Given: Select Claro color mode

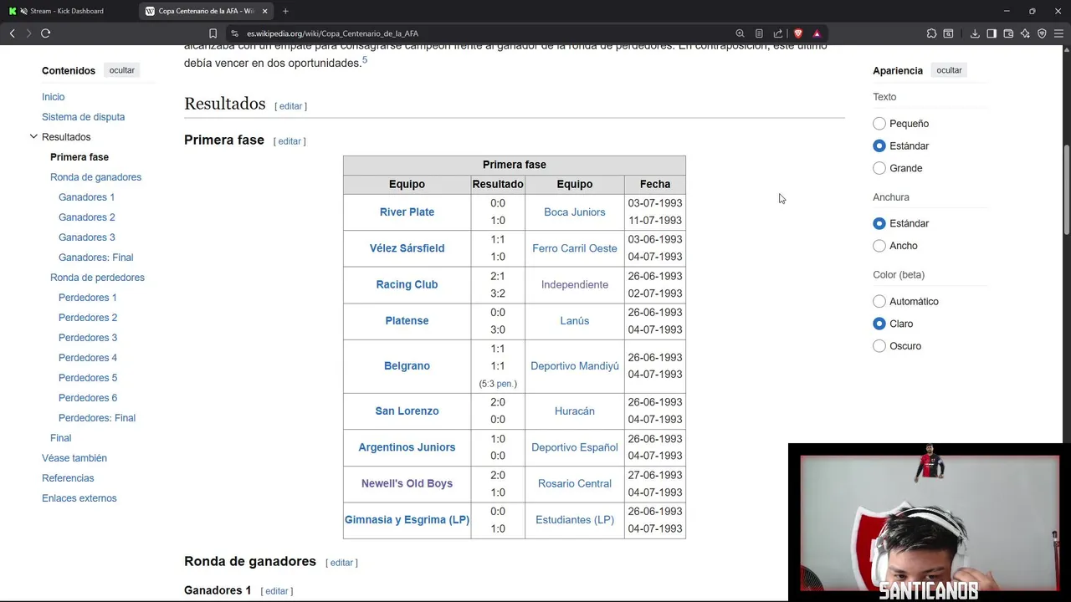Looking at the screenshot, I should click(879, 324).
